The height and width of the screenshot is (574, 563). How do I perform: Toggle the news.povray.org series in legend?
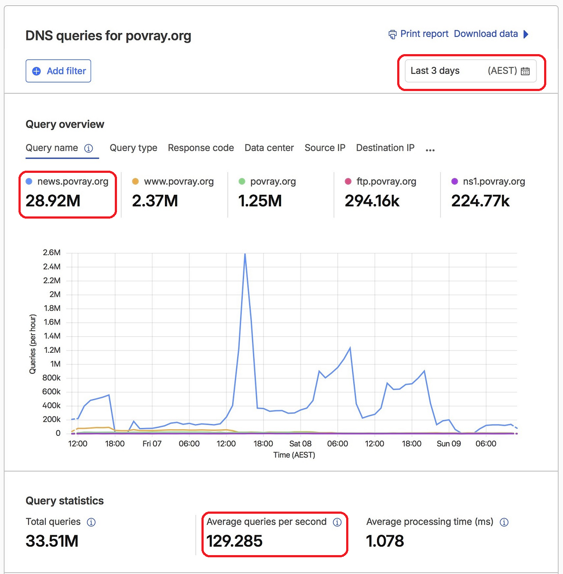coord(67,182)
